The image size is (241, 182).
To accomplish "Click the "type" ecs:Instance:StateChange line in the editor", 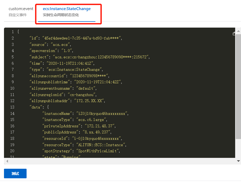I will tap(66, 70).
